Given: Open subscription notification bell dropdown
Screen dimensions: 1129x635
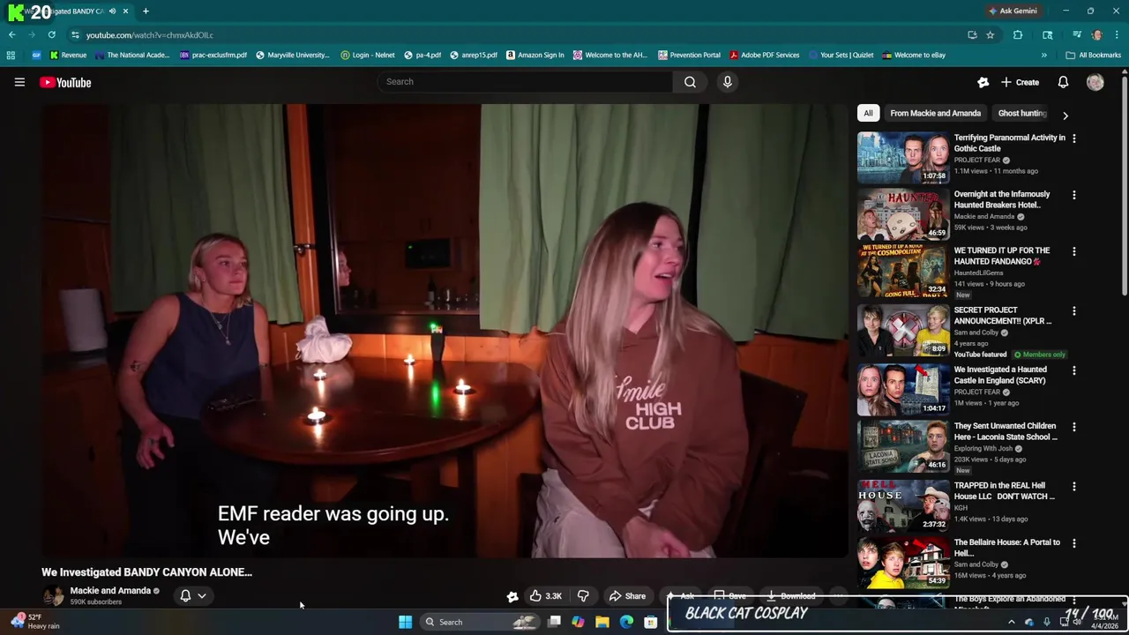Looking at the screenshot, I should click(193, 595).
